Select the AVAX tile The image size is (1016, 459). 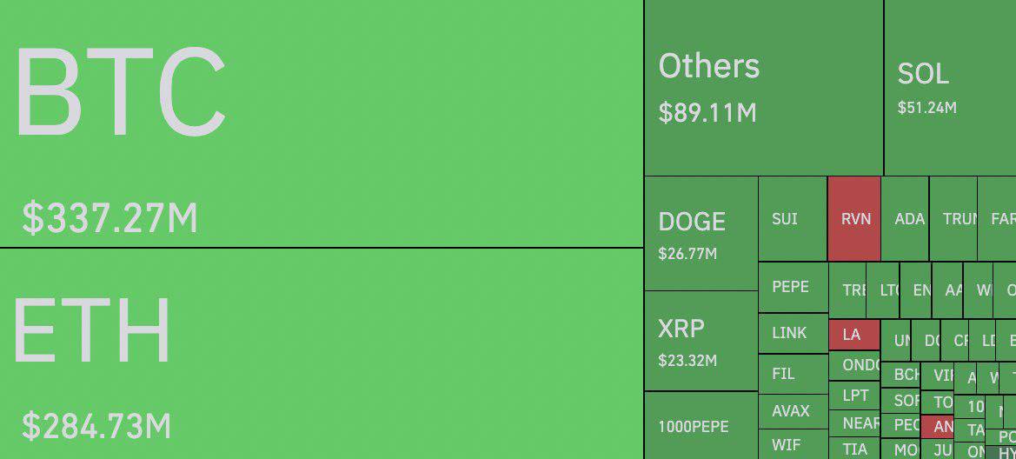pyautogui.click(x=794, y=412)
